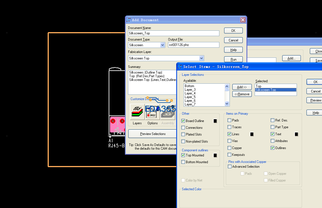
Task: Click the Add Document title bar icon
Action: [x=129, y=20]
